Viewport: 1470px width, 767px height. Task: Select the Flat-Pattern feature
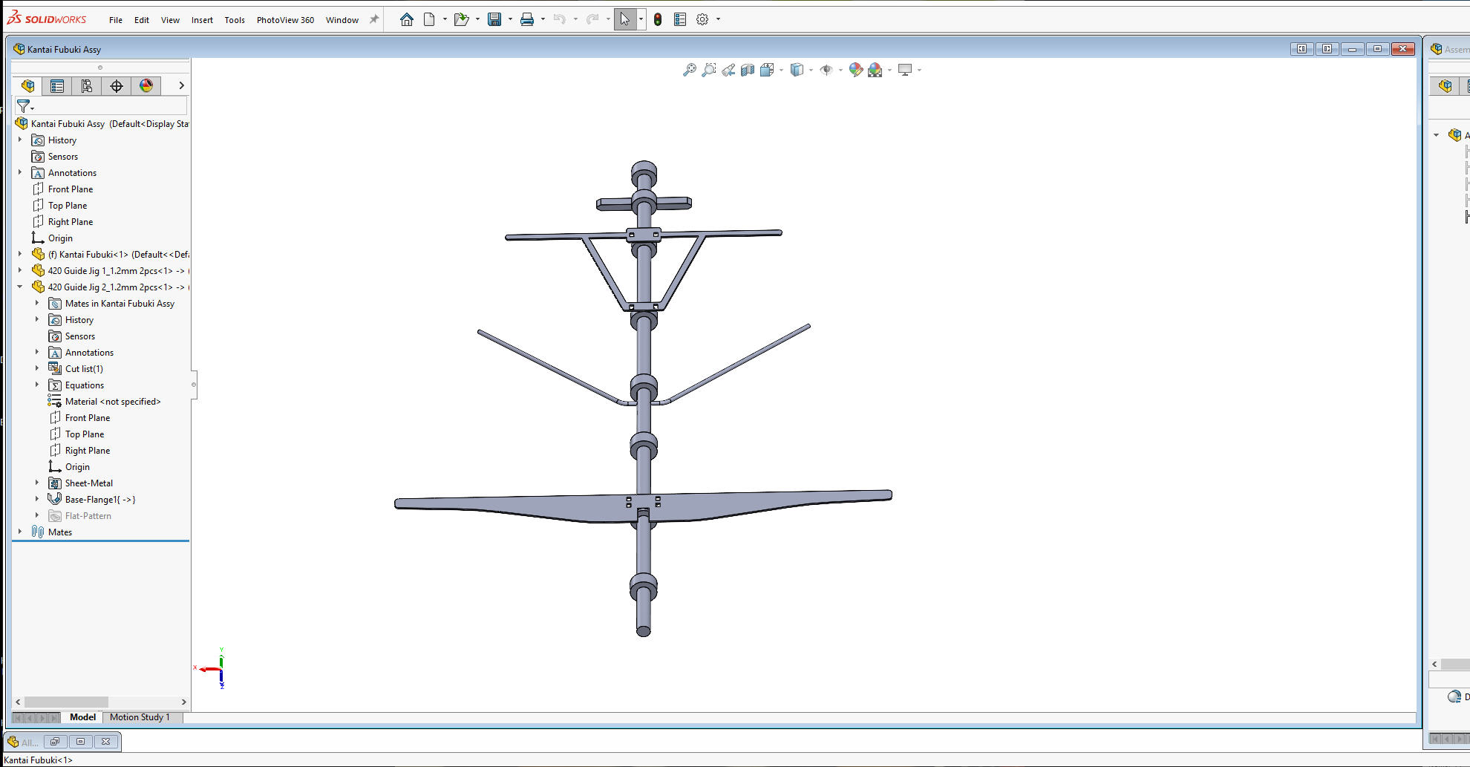pos(88,516)
